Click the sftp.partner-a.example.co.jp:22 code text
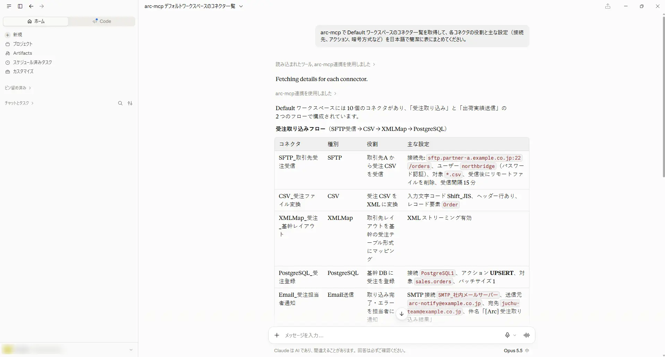 point(474,158)
